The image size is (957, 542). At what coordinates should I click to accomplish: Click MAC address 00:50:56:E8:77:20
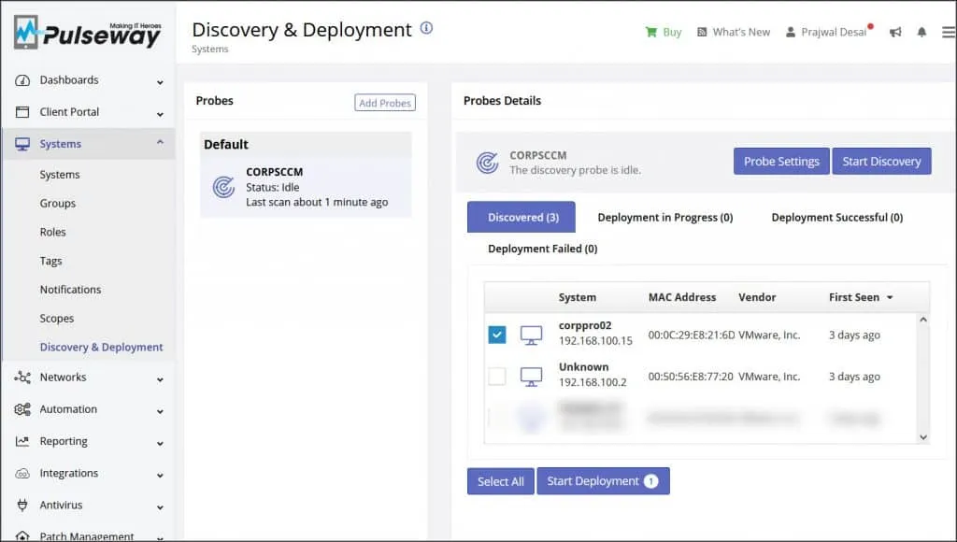point(691,377)
